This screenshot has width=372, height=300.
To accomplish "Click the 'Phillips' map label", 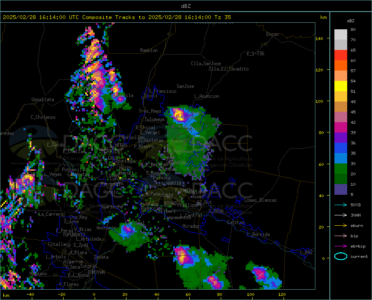I will pyautogui.click(x=187, y=205).
